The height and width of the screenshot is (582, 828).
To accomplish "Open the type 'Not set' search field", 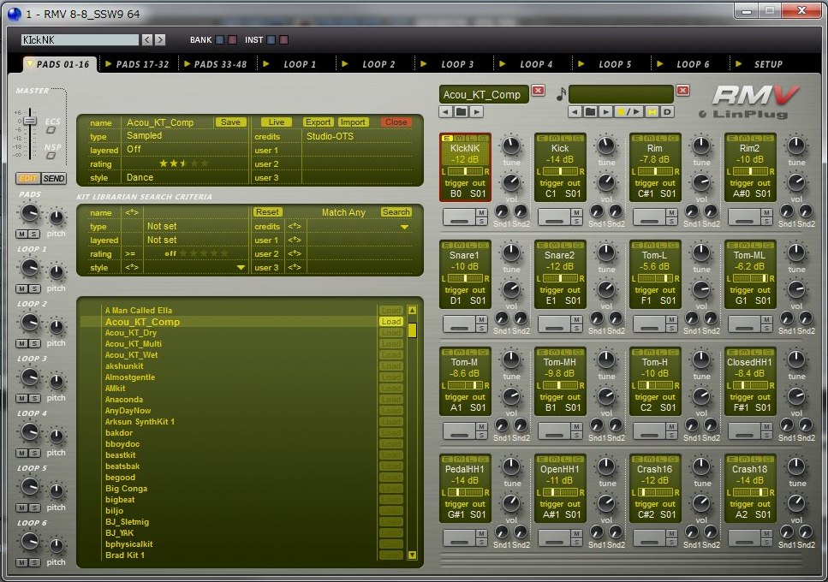I will (195, 226).
